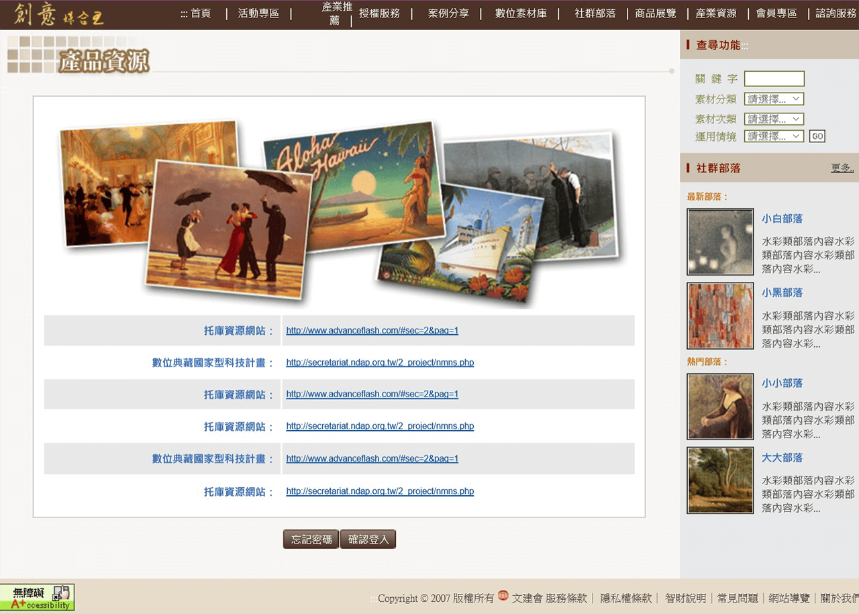Screen dimensions: 859x614
Task: Go to 活動專區 in navigation
Action: [x=258, y=13]
